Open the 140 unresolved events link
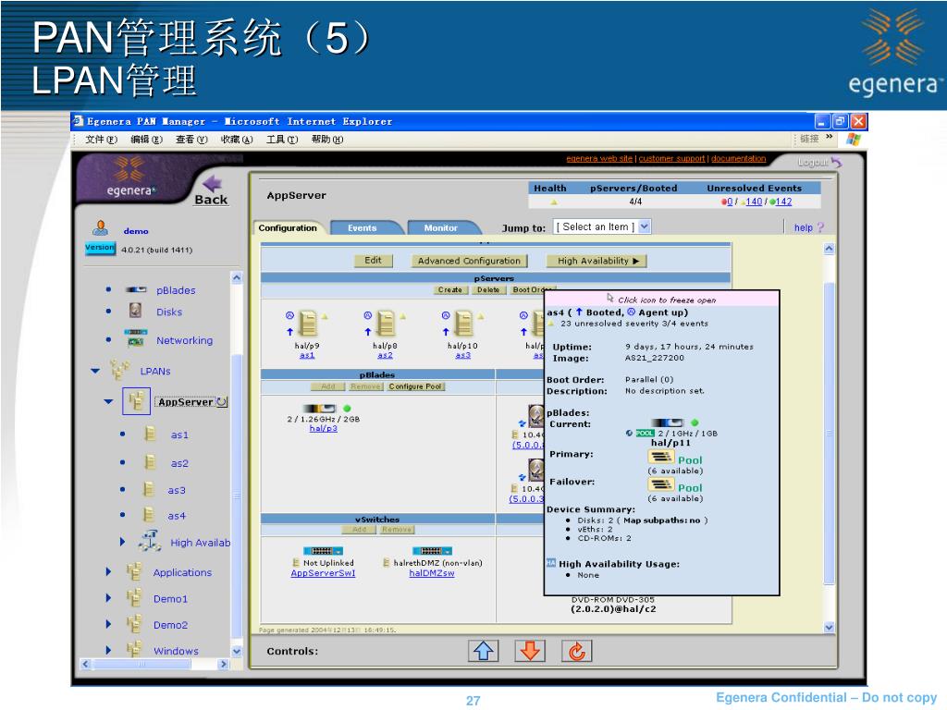 point(754,202)
